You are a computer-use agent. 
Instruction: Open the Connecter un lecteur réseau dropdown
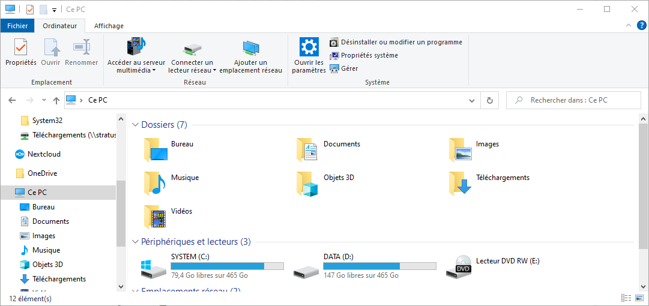(192, 70)
